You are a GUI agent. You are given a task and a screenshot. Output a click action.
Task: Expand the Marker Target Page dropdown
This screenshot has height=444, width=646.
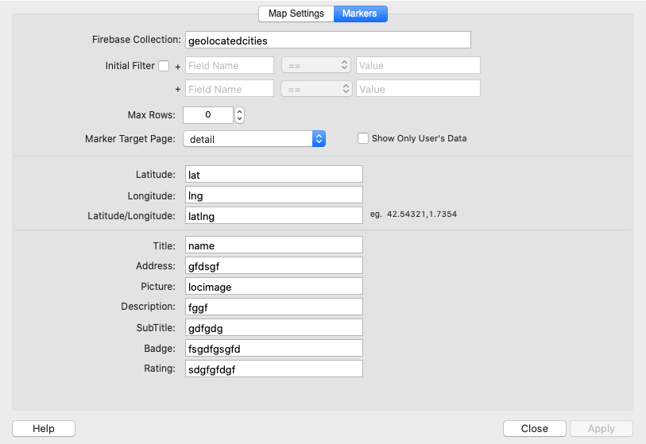click(x=254, y=139)
